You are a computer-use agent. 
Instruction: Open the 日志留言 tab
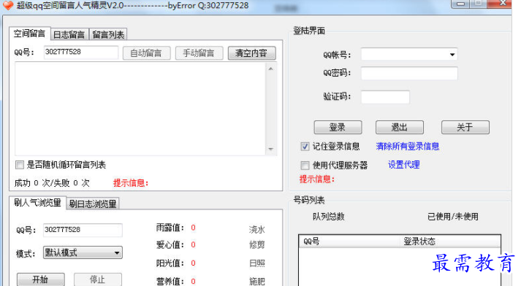tap(69, 34)
